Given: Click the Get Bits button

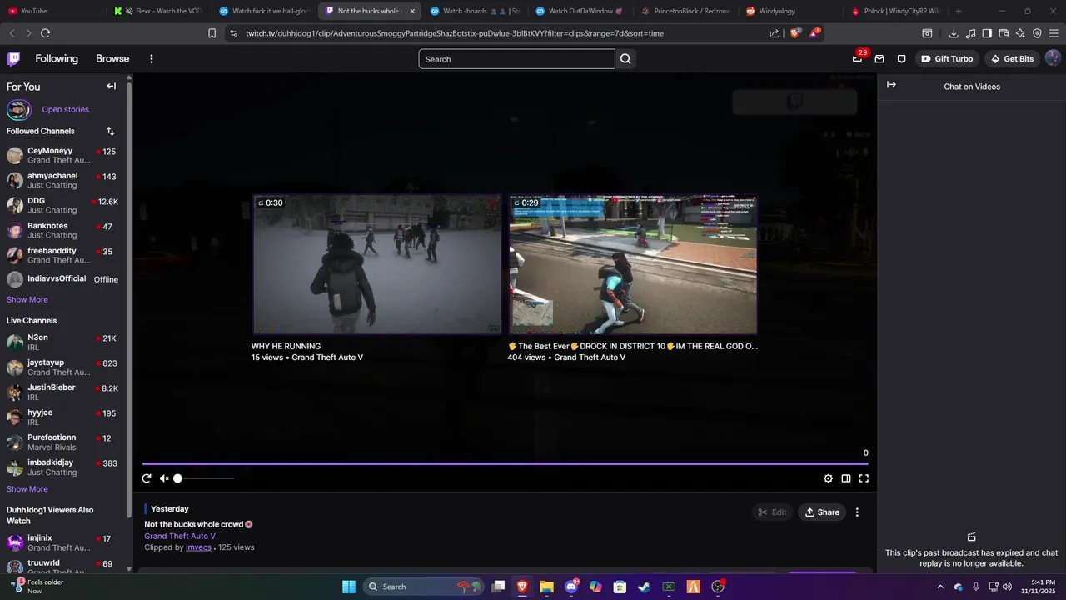Looking at the screenshot, I should (1012, 59).
